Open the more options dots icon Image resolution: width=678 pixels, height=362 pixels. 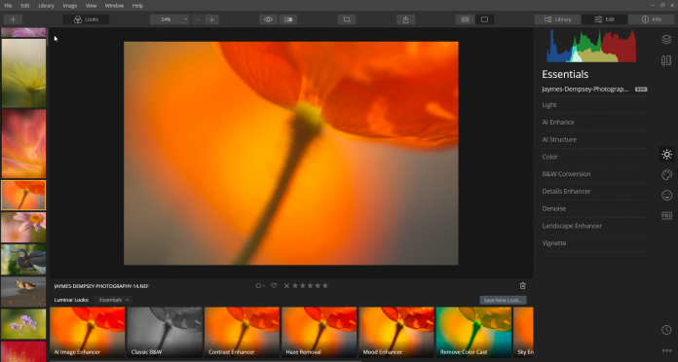(666, 350)
